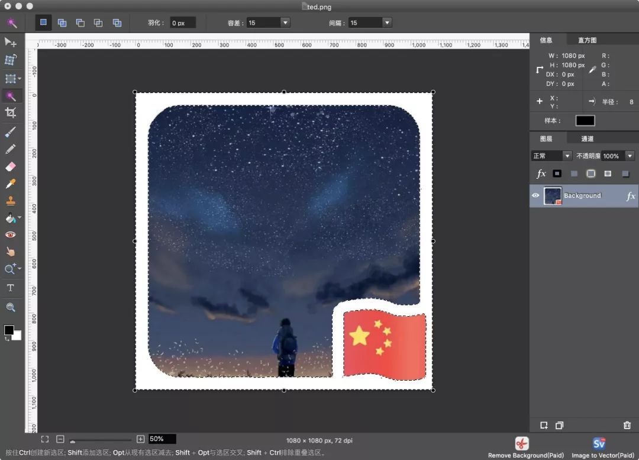This screenshot has width=639, height=460.
Task: Select the Crop tool
Action: pos(11,113)
